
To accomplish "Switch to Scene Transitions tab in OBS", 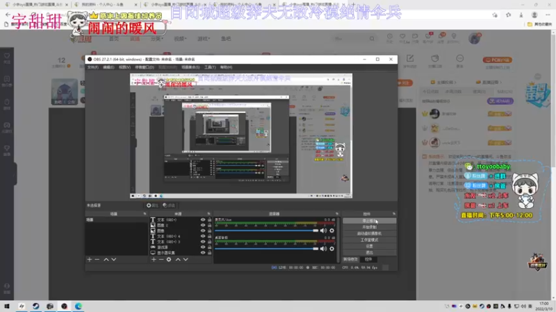I will coord(351,259).
